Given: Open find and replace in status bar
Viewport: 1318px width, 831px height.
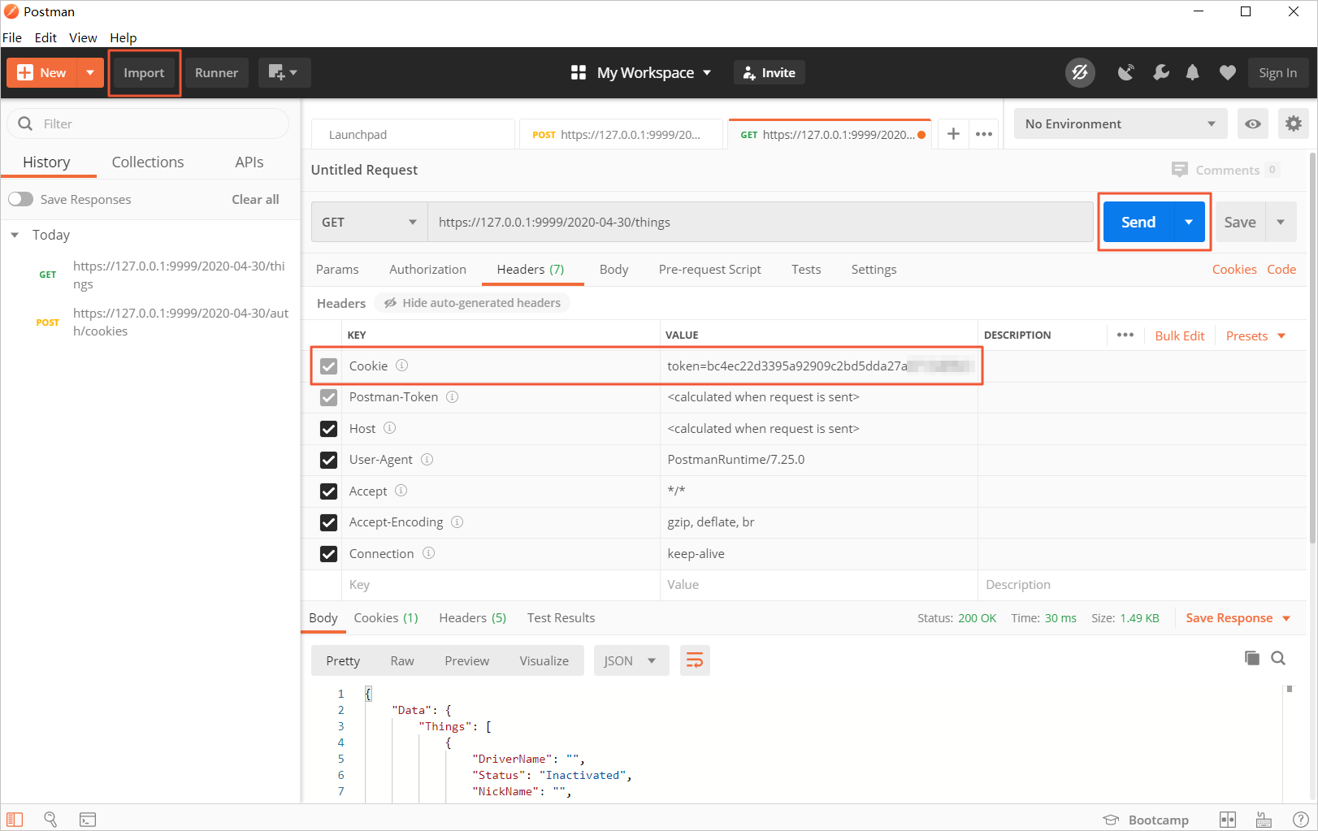Looking at the screenshot, I should pyautogui.click(x=50, y=820).
